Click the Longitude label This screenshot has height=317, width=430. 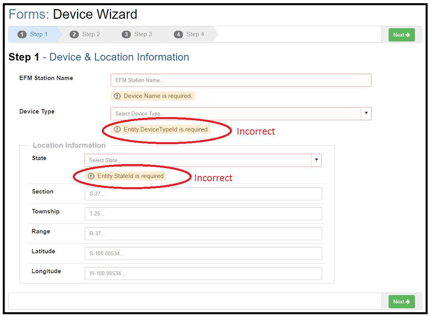click(x=47, y=271)
